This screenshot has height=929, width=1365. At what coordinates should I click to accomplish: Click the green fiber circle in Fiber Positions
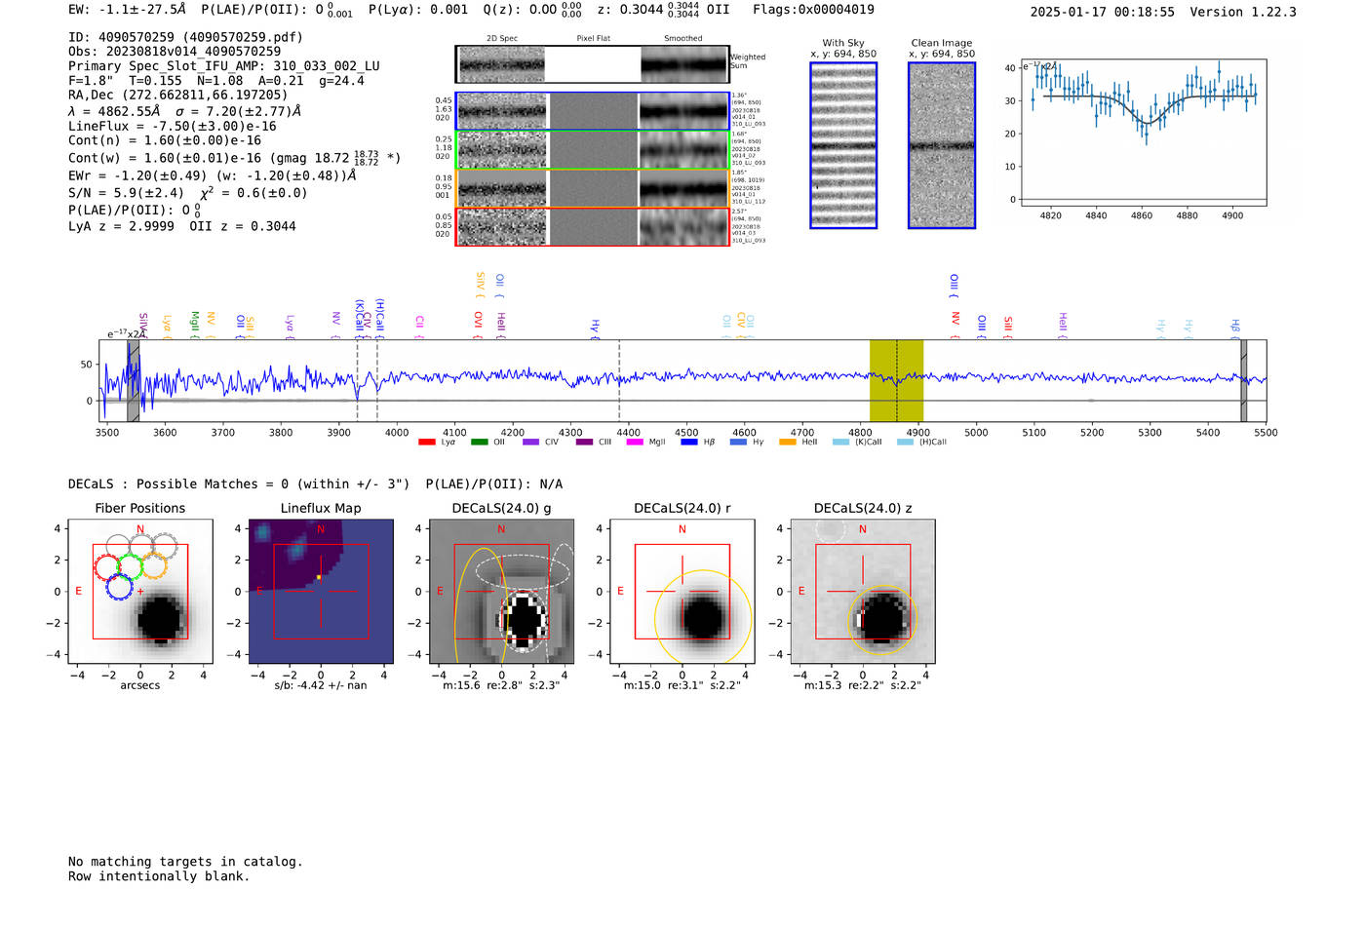[130, 565]
